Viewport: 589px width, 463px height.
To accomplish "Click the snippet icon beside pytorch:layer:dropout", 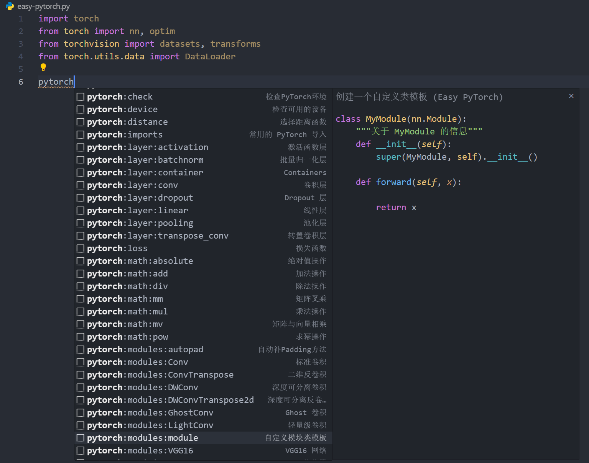I will (x=81, y=198).
